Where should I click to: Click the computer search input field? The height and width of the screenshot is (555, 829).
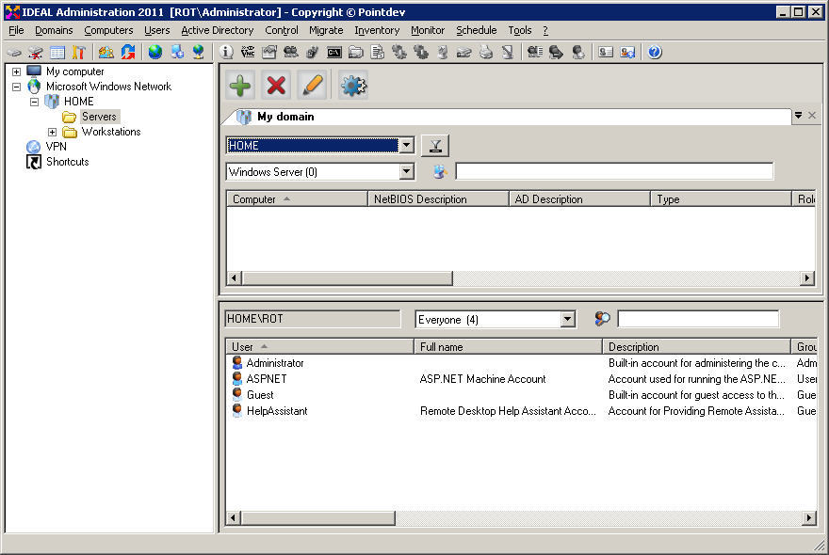614,171
